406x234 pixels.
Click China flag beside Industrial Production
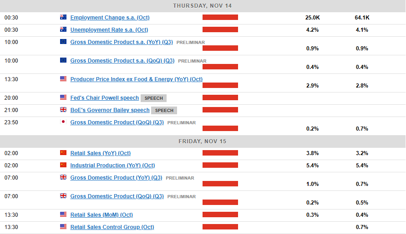point(63,165)
